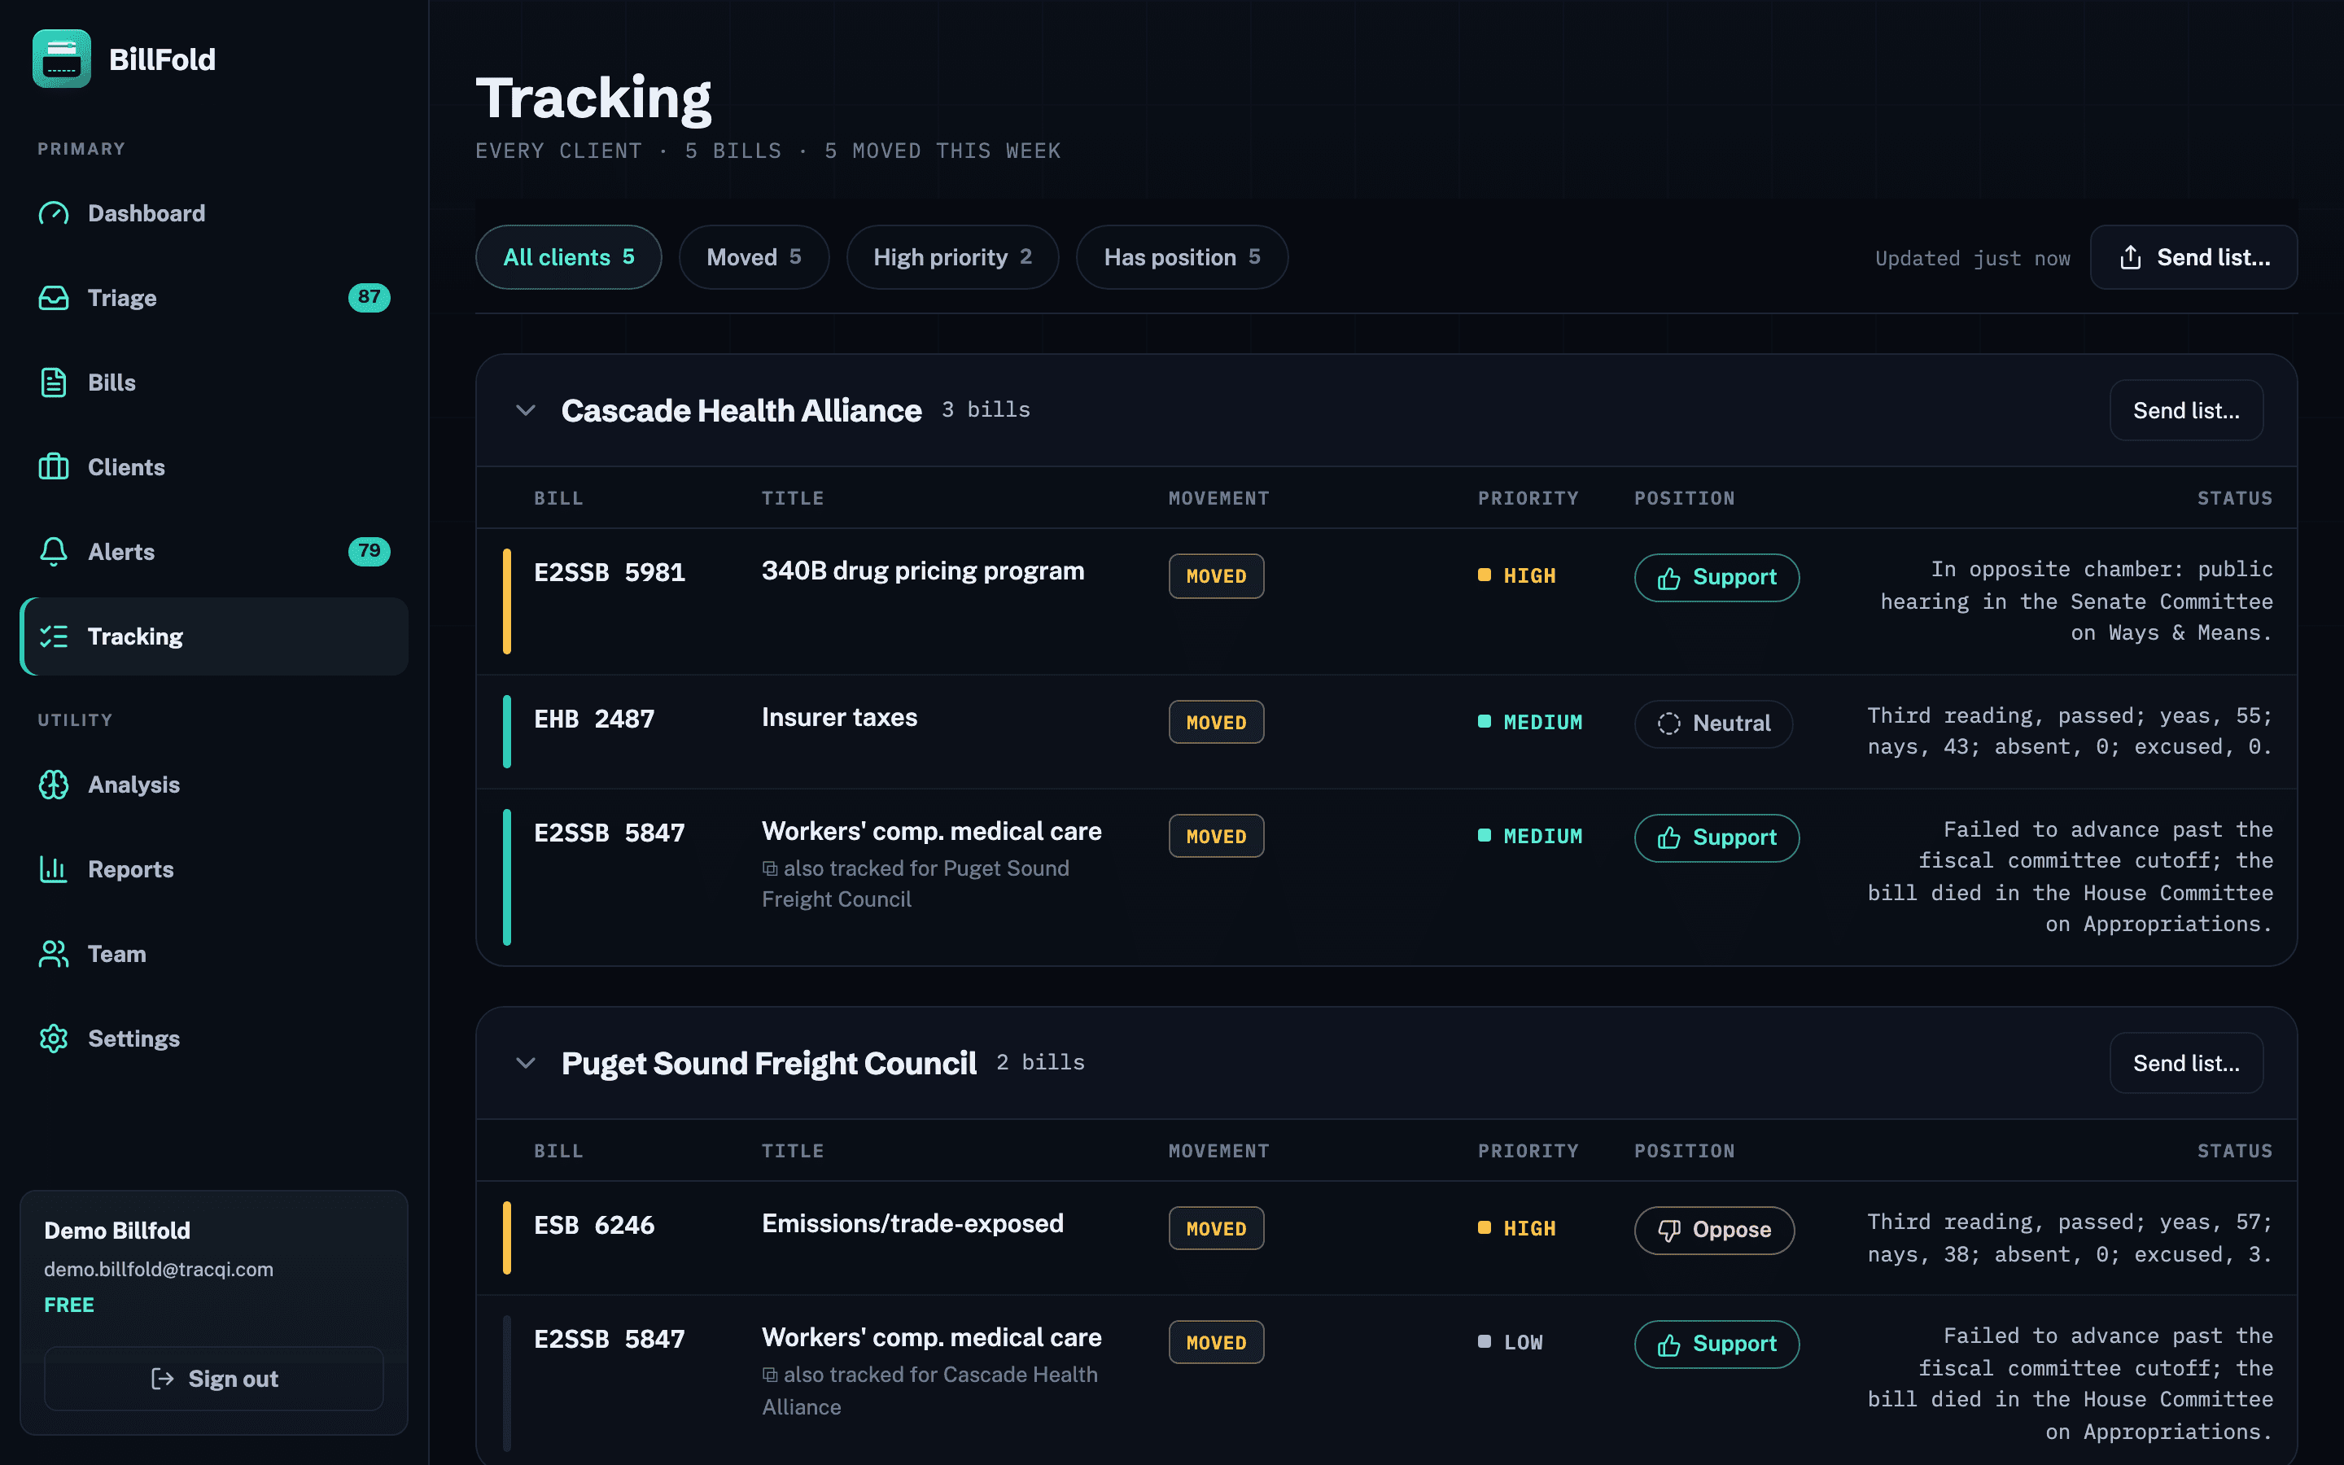
Task: Click MOVED badge on ESB 6246
Action: [1216, 1229]
